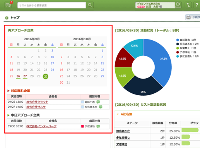
Task: Click the print button
Action: click(x=193, y=17)
